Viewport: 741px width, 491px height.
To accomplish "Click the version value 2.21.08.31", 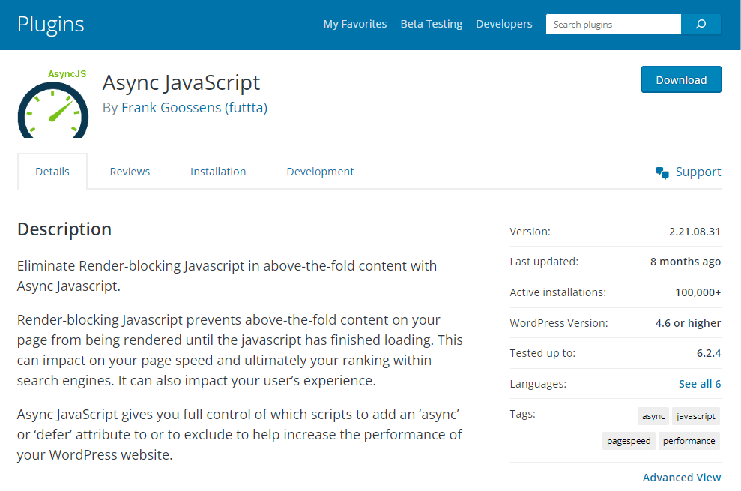I will point(695,232).
